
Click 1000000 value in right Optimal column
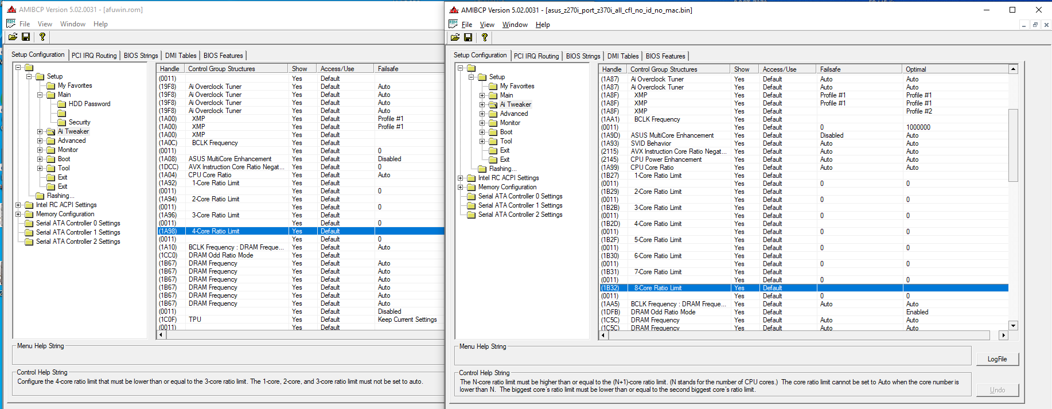coord(918,127)
